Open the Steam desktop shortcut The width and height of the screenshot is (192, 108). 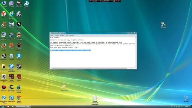pos(19,67)
